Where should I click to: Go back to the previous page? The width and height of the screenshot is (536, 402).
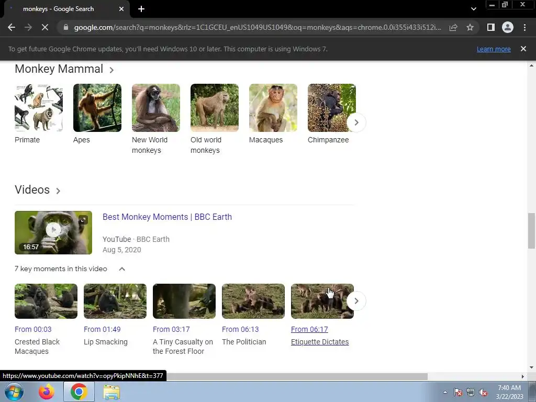point(12,27)
